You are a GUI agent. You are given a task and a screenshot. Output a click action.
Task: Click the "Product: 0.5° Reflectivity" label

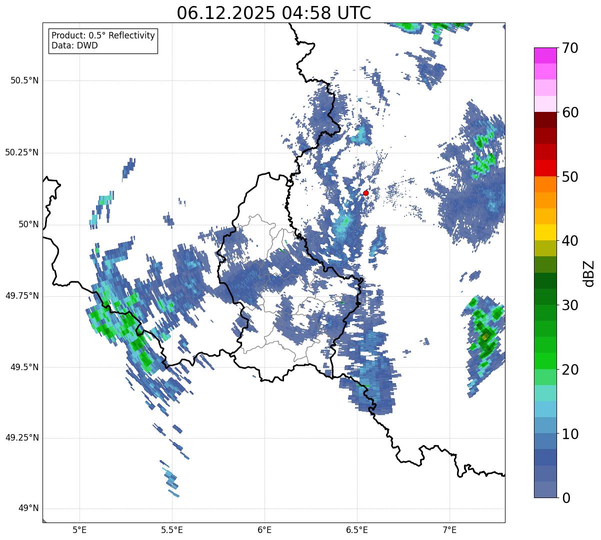pyautogui.click(x=103, y=35)
